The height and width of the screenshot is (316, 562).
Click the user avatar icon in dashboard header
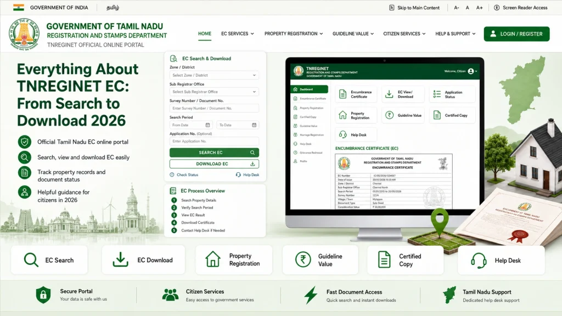[471, 71]
